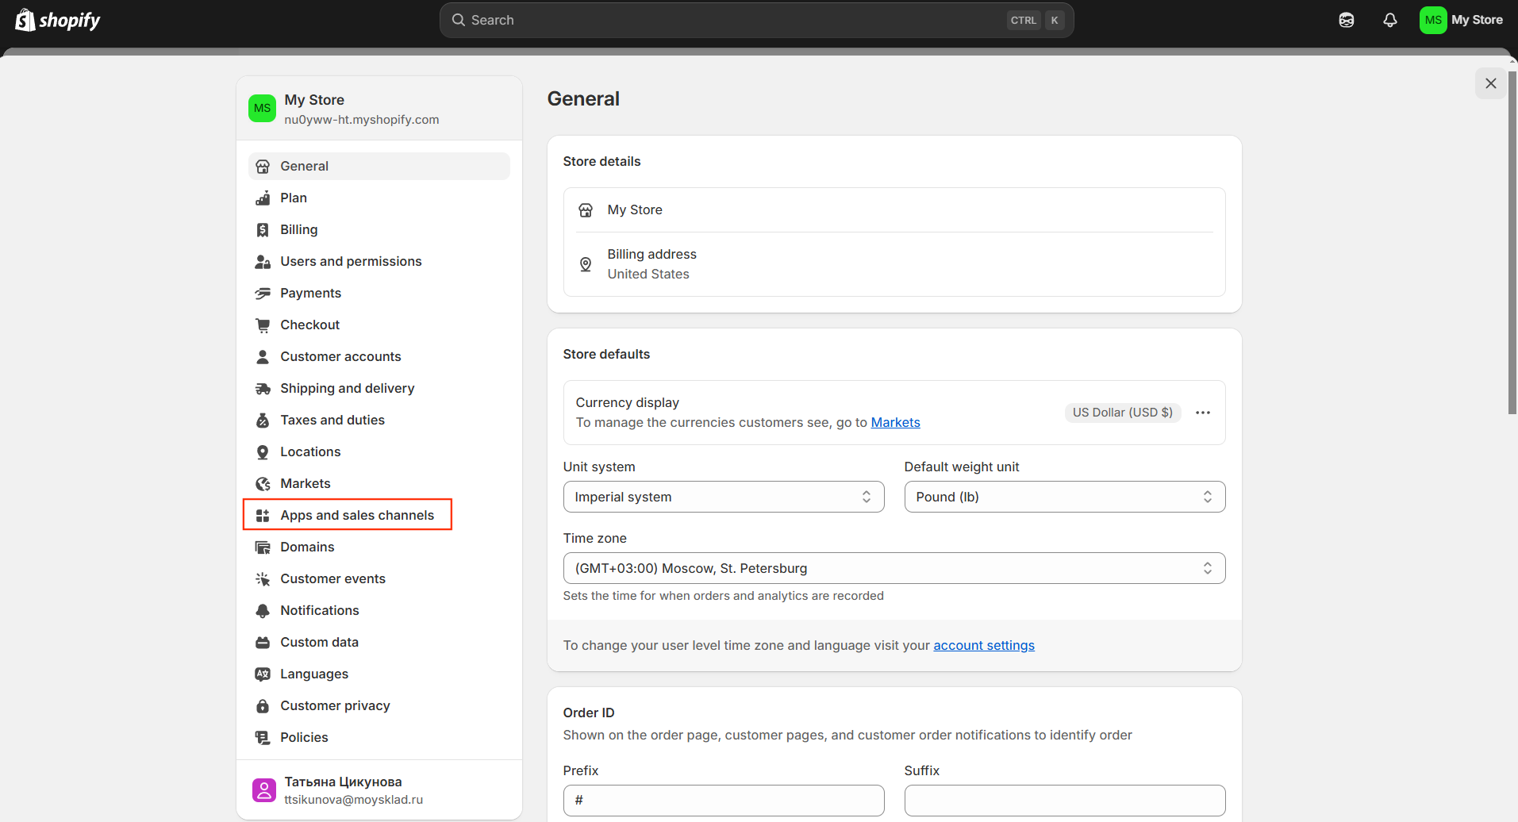
Task: Open Policies settings
Action: pyautogui.click(x=379, y=737)
